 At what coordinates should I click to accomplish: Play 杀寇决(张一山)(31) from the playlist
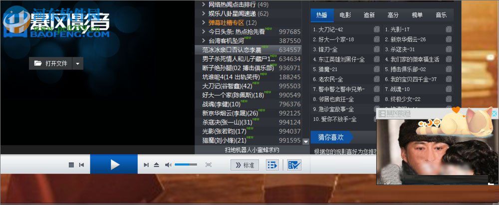pyautogui.click(x=248, y=122)
